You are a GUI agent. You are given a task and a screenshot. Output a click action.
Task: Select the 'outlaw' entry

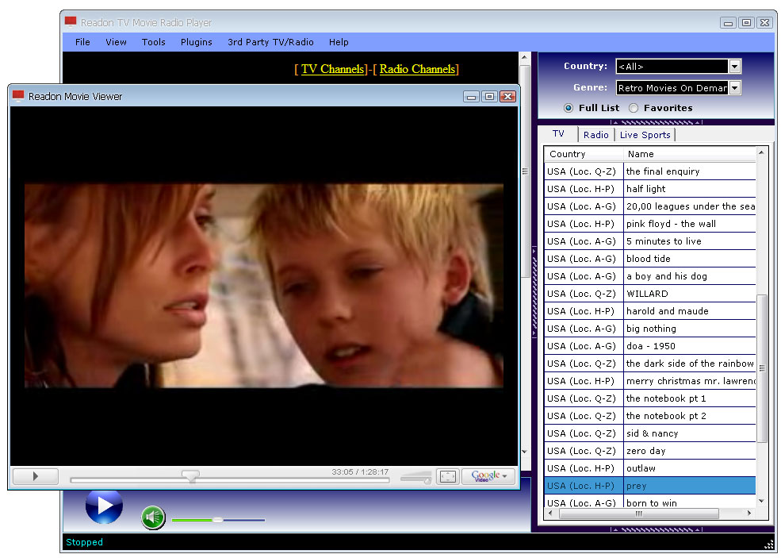tap(650, 468)
